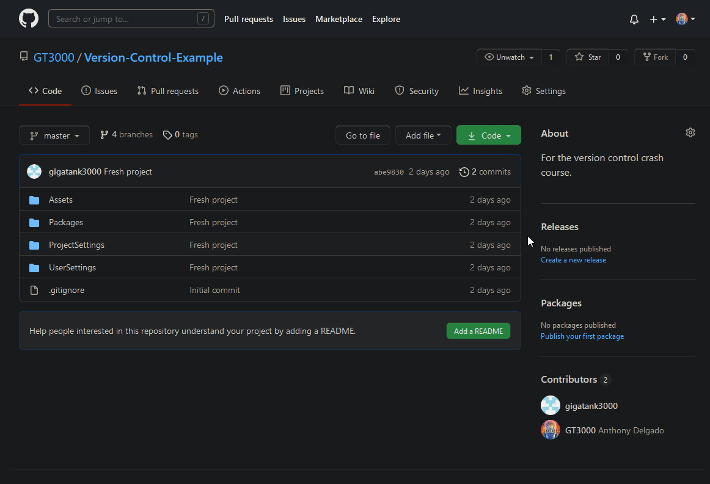Click the ProjectSettings folder icon
710x484 pixels.
pyautogui.click(x=34, y=245)
